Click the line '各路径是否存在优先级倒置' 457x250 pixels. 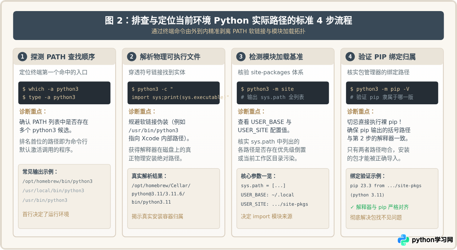pyautogui.click(x=272, y=150)
